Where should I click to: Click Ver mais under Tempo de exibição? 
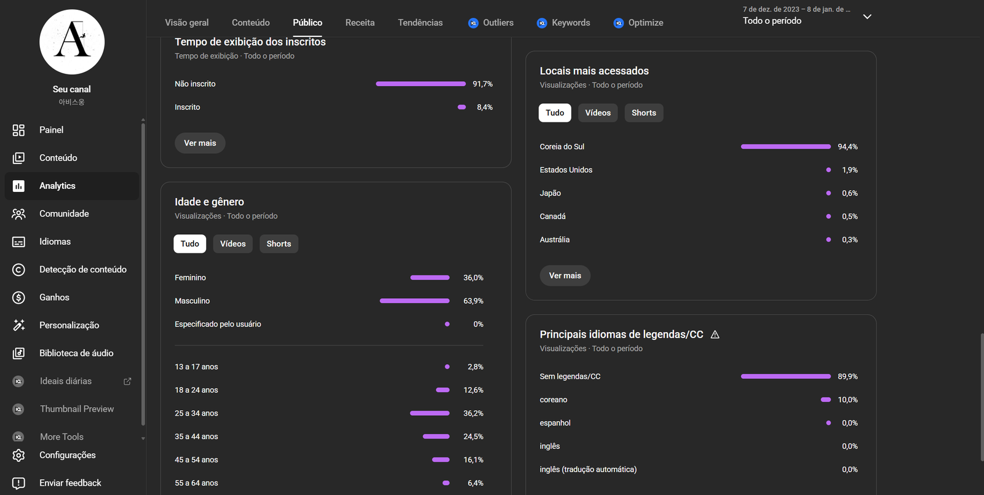click(x=200, y=143)
